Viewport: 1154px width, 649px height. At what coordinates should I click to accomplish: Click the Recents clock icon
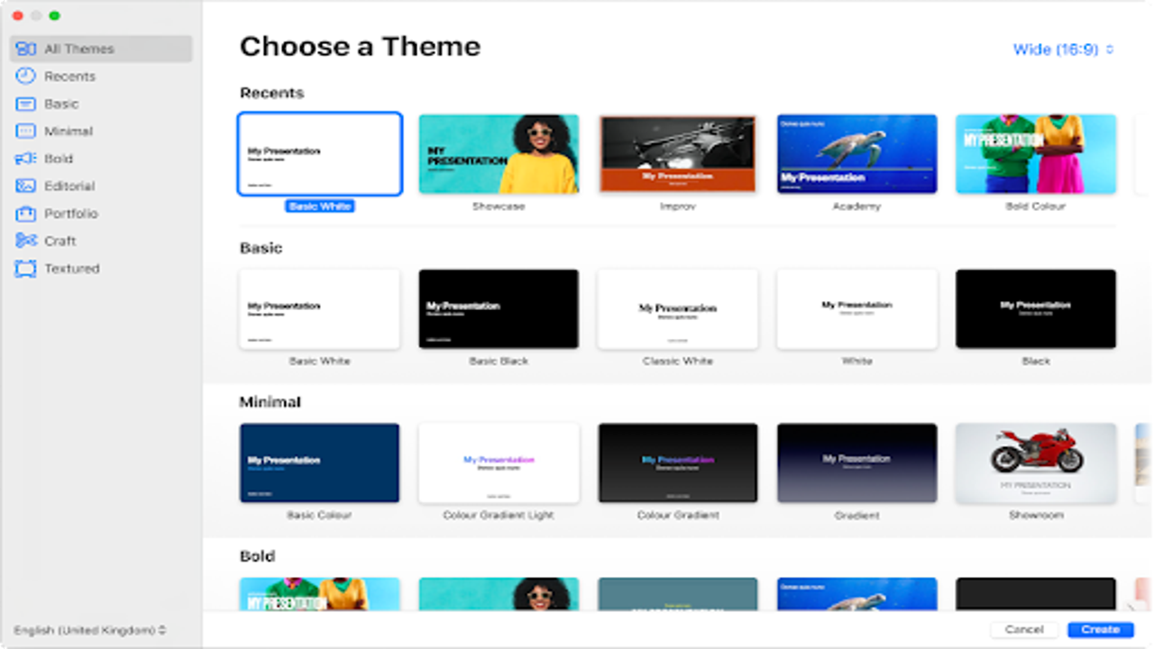point(26,77)
